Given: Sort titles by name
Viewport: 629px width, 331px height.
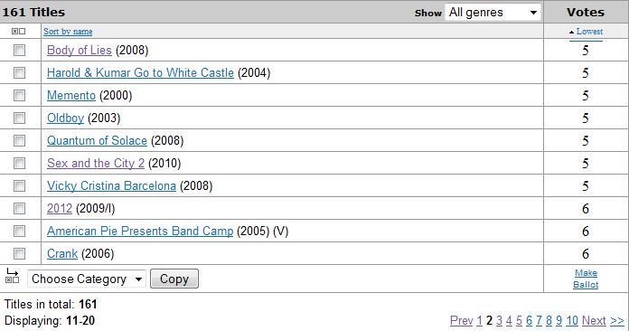Looking at the screenshot, I should [x=68, y=32].
